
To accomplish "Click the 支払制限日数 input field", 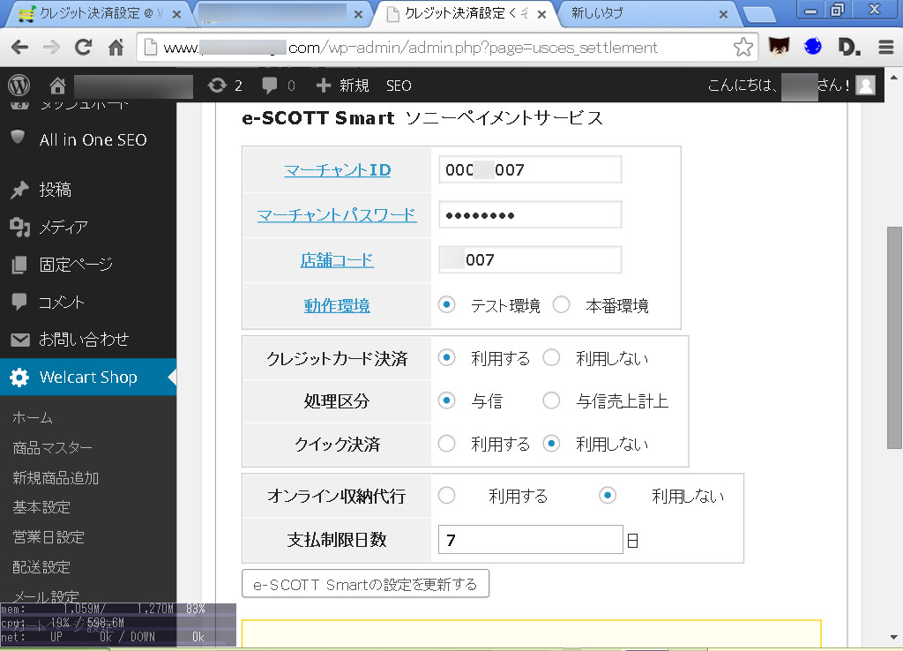I will point(530,539).
